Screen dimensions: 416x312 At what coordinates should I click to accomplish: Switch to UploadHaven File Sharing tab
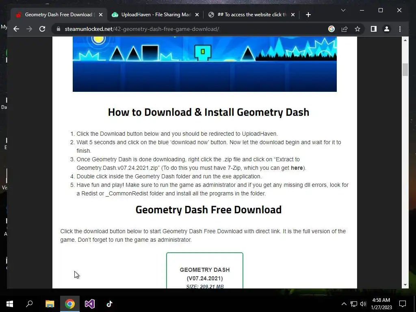[x=156, y=15]
